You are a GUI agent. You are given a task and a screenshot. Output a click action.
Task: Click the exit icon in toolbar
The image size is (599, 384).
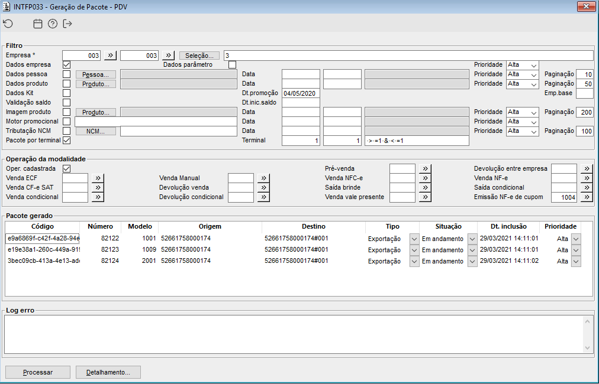(67, 24)
